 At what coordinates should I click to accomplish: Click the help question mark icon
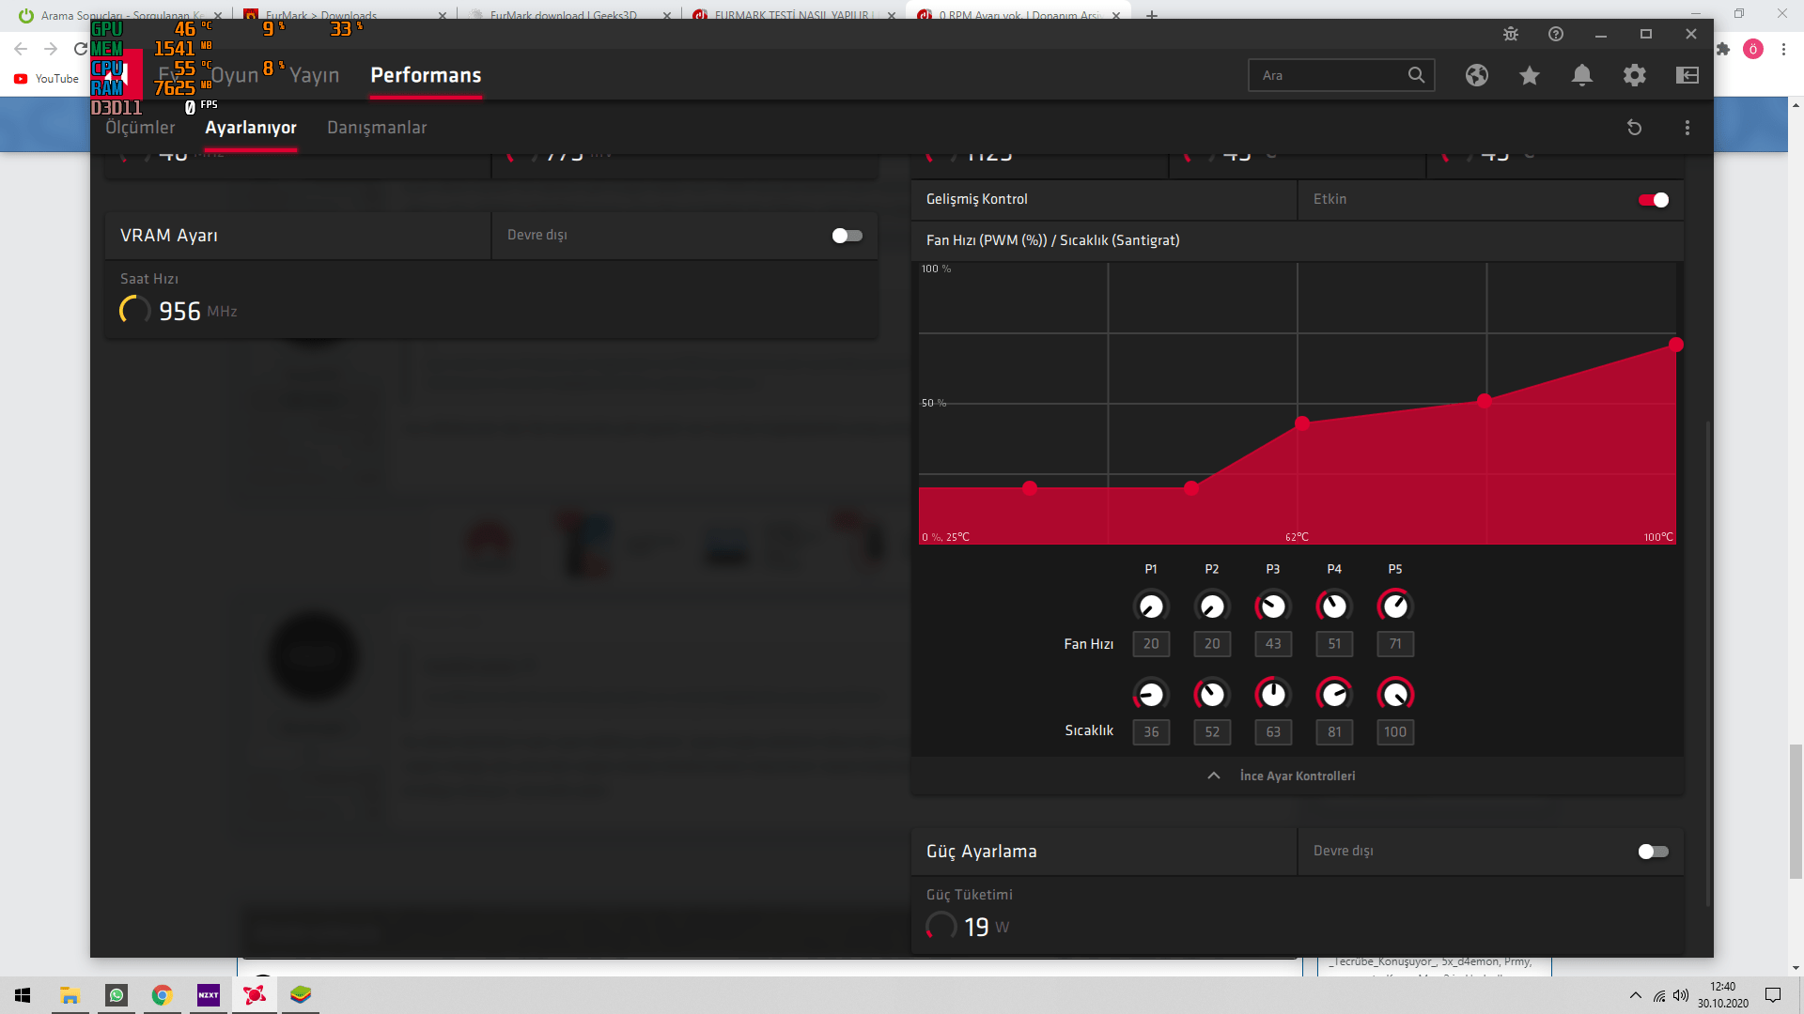coord(1556,34)
